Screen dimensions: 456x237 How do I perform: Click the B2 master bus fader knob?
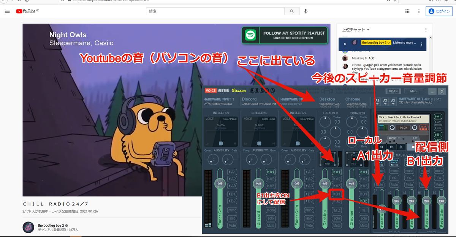[x=441, y=201]
